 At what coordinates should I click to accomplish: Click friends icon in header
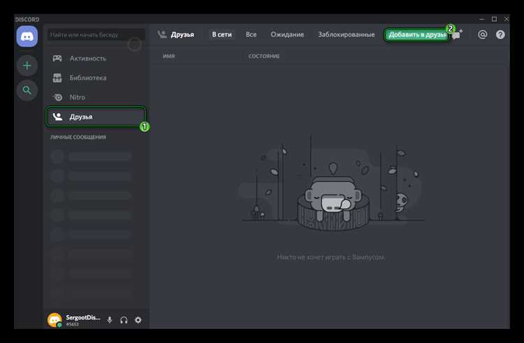pyautogui.click(x=162, y=34)
